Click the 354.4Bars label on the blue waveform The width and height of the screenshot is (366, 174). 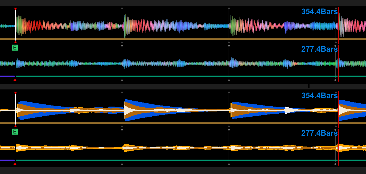pyautogui.click(x=319, y=96)
